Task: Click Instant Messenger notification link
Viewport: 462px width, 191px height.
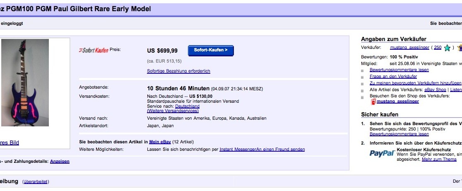Action: [x=238, y=150]
